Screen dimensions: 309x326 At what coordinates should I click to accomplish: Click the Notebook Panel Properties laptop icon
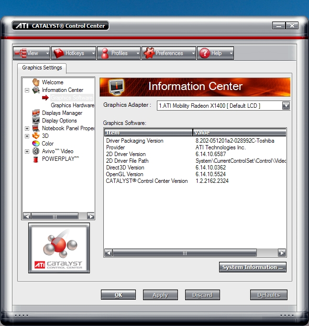coord(36,128)
